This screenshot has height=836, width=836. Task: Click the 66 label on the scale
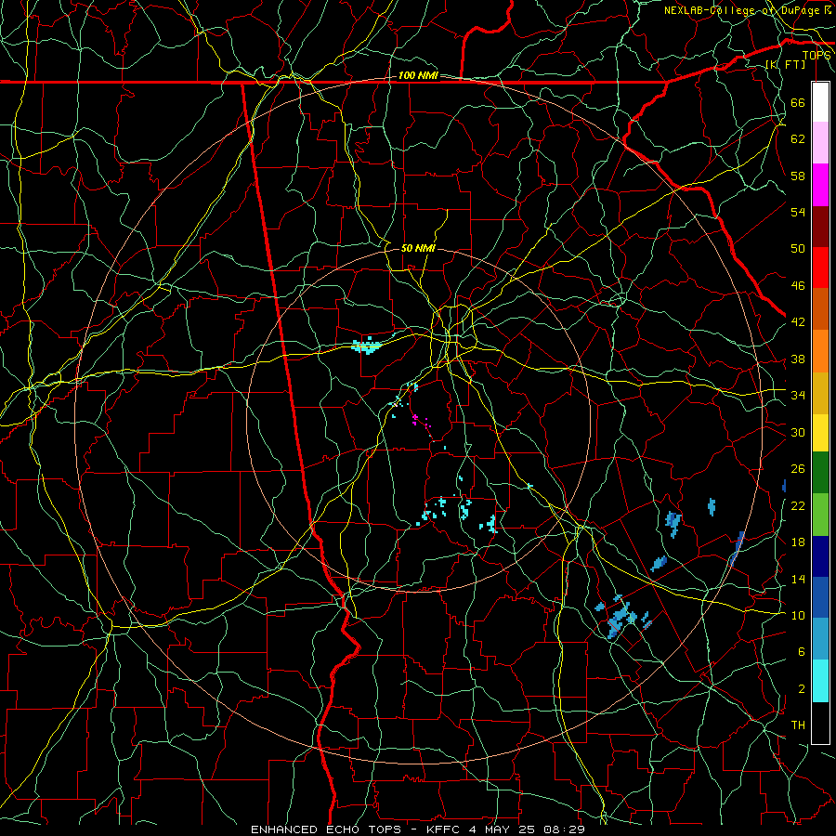pos(798,102)
